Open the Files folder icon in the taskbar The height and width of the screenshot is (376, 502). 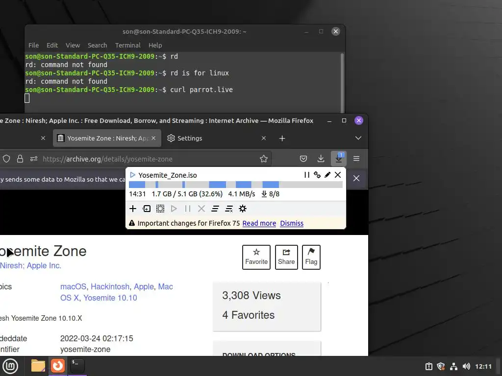point(38,365)
